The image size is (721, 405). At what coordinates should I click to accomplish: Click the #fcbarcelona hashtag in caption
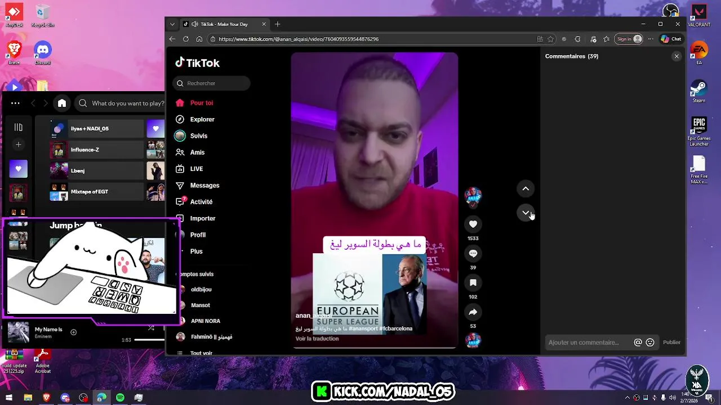(396, 328)
